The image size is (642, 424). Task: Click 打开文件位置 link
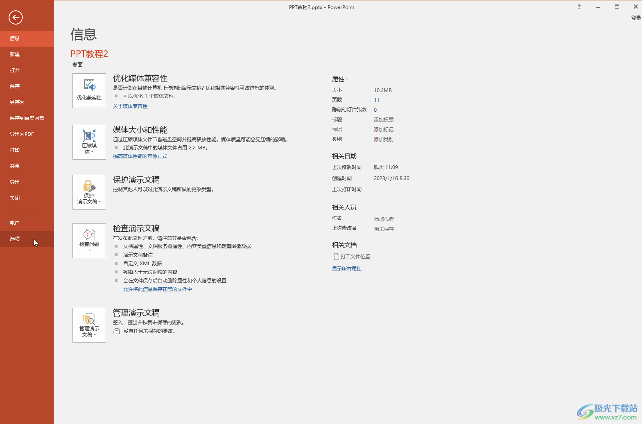click(352, 257)
